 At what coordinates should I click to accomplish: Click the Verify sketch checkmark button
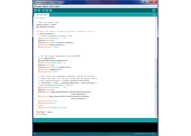[35, 10]
